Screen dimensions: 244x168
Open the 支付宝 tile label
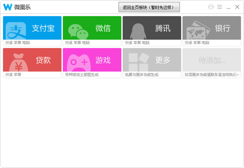(x=43, y=28)
